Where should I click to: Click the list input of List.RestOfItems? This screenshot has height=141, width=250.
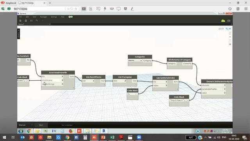(89, 81)
